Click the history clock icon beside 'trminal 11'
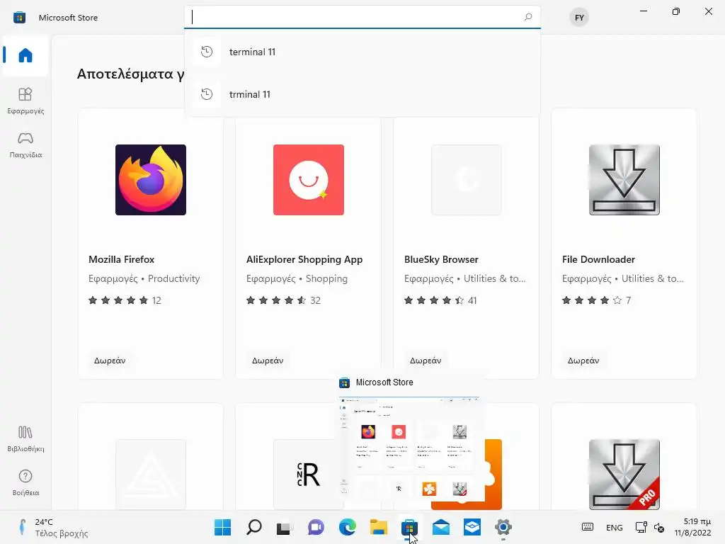 pos(207,94)
